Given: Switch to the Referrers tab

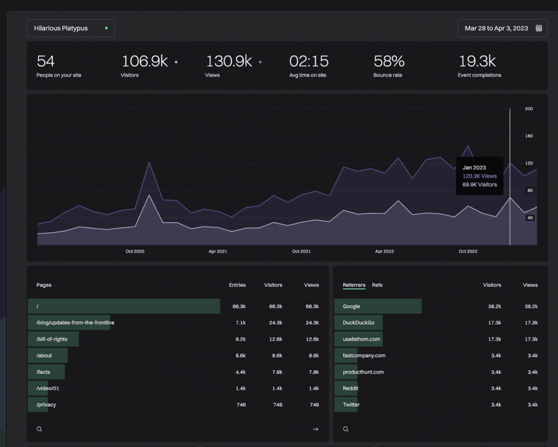Looking at the screenshot, I should pos(354,285).
